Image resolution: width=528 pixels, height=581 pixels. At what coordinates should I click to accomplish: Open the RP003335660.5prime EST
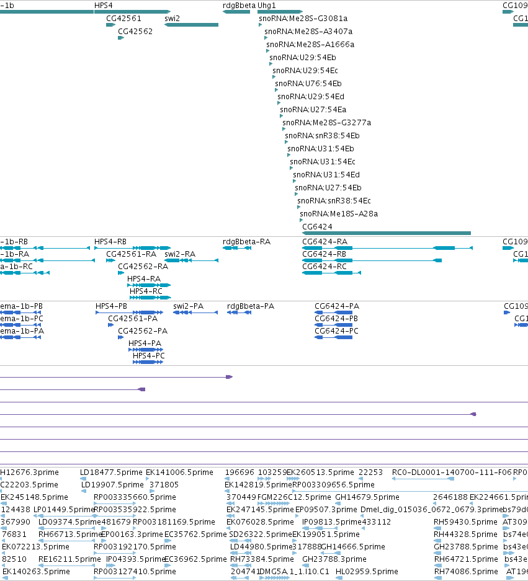click(115, 503)
